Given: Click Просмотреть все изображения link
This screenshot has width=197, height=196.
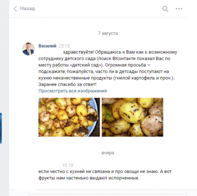Looking at the screenshot, I should (73, 91).
